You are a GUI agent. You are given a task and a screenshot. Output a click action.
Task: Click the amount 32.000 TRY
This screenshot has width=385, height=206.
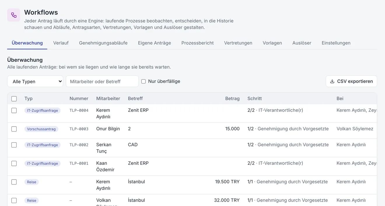coord(227,200)
